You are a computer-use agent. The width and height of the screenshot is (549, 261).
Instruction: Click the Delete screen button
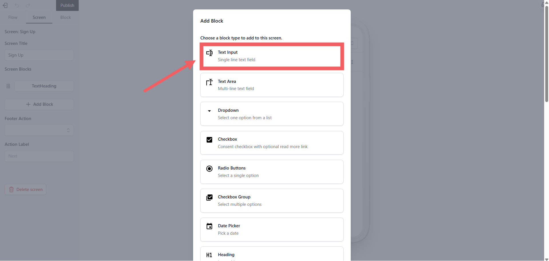pyautogui.click(x=25, y=190)
